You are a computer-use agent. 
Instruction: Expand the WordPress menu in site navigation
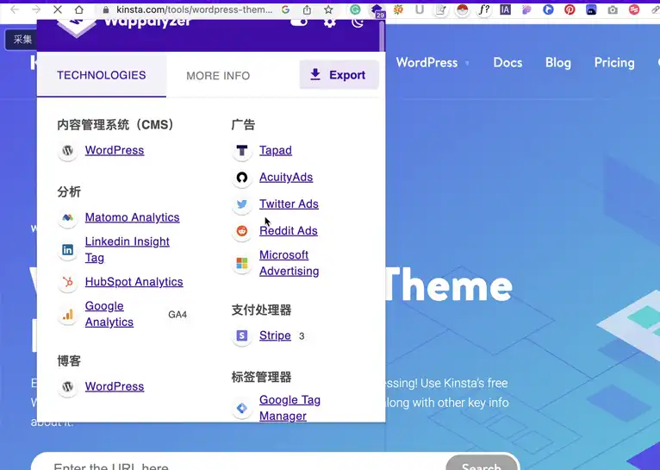(432, 62)
